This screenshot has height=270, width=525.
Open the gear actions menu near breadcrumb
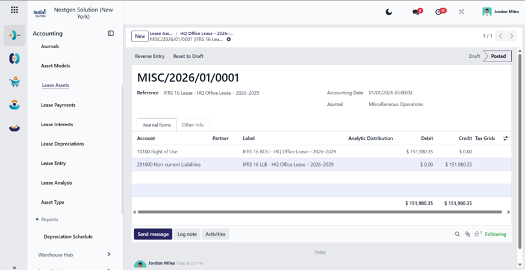click(x=229, y=39)
